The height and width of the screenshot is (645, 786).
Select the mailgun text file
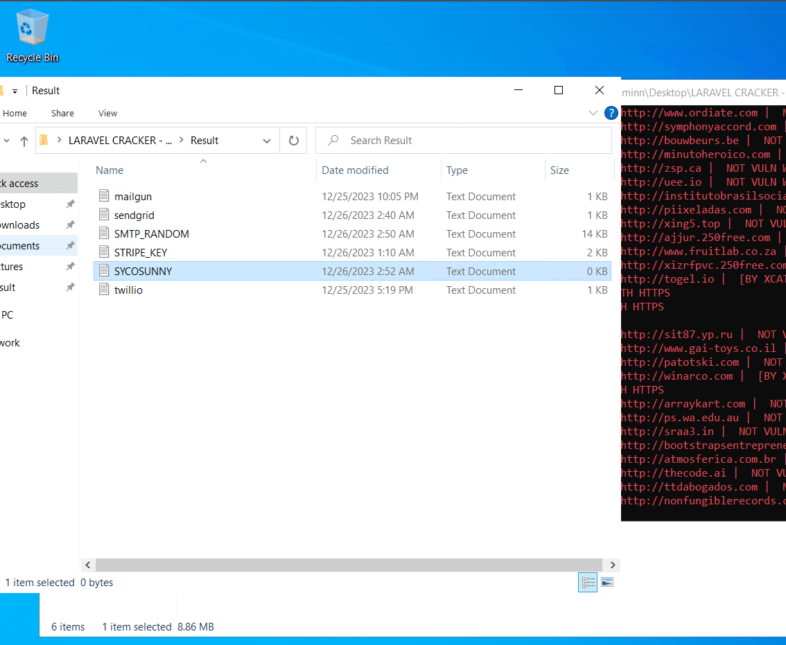132,197
